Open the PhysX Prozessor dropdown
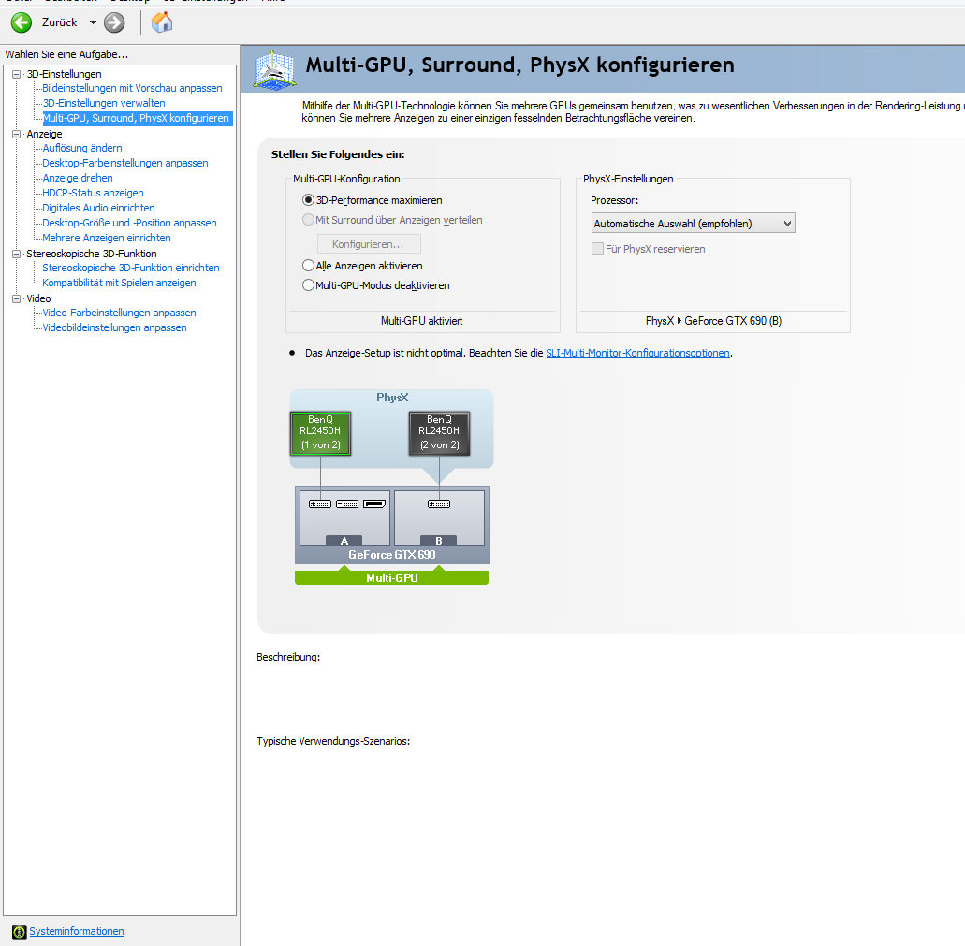This screenshot has height=946, width=965. coord(693,224)
